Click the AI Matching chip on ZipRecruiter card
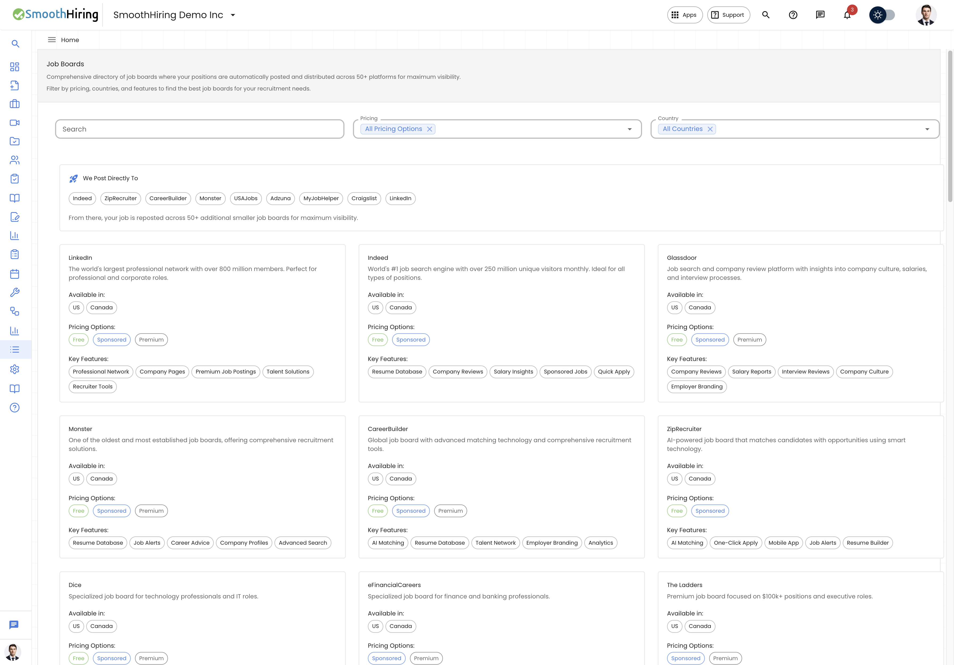Screen dimensions: 954x665 pyautogui.click(x=687, y=543)
